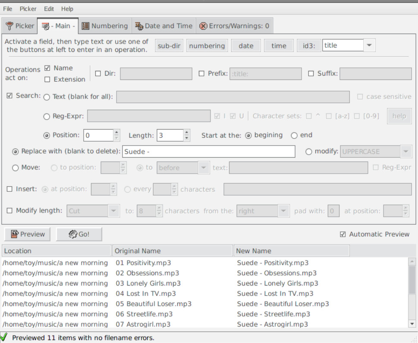Image resolution: width=418 pixels, height=343 pixels.
Task: Click the file list scroll down arrow
Action: 412,324
